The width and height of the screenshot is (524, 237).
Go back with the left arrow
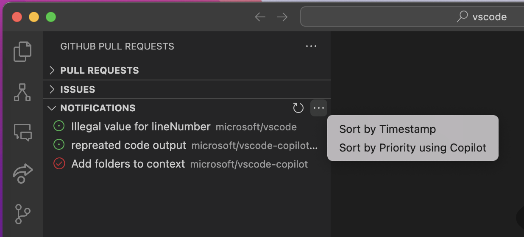click(x=260, y=17)
